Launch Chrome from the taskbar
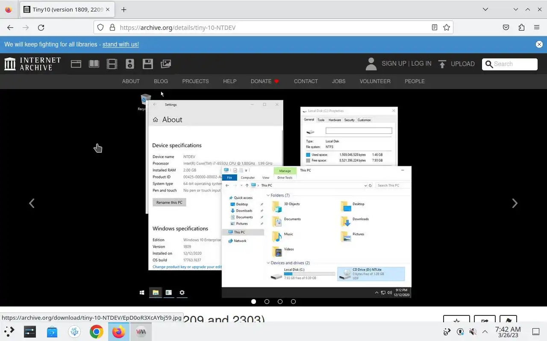 [x=97, y=332]
